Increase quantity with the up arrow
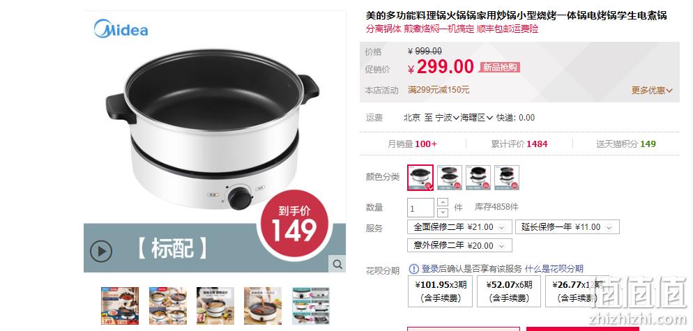 tap(443, 202)
